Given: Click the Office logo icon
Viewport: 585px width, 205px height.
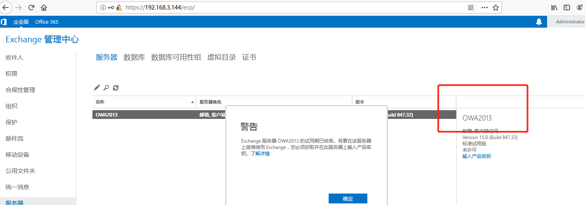Looking at the screenshot, I should pyautogui.click(x=4, y=22).
